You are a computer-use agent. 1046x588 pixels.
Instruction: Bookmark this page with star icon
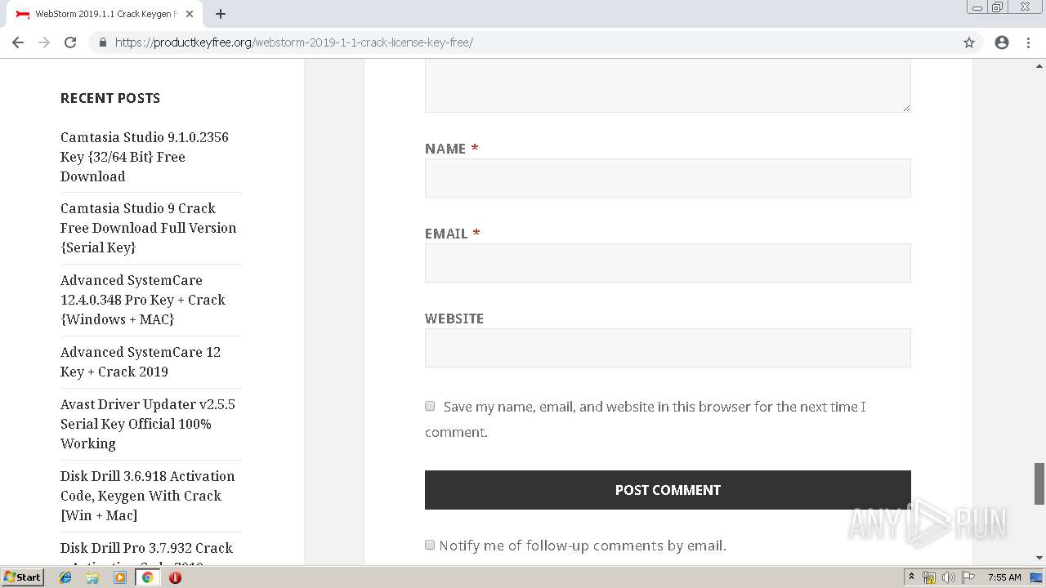(x=969, y=42)
